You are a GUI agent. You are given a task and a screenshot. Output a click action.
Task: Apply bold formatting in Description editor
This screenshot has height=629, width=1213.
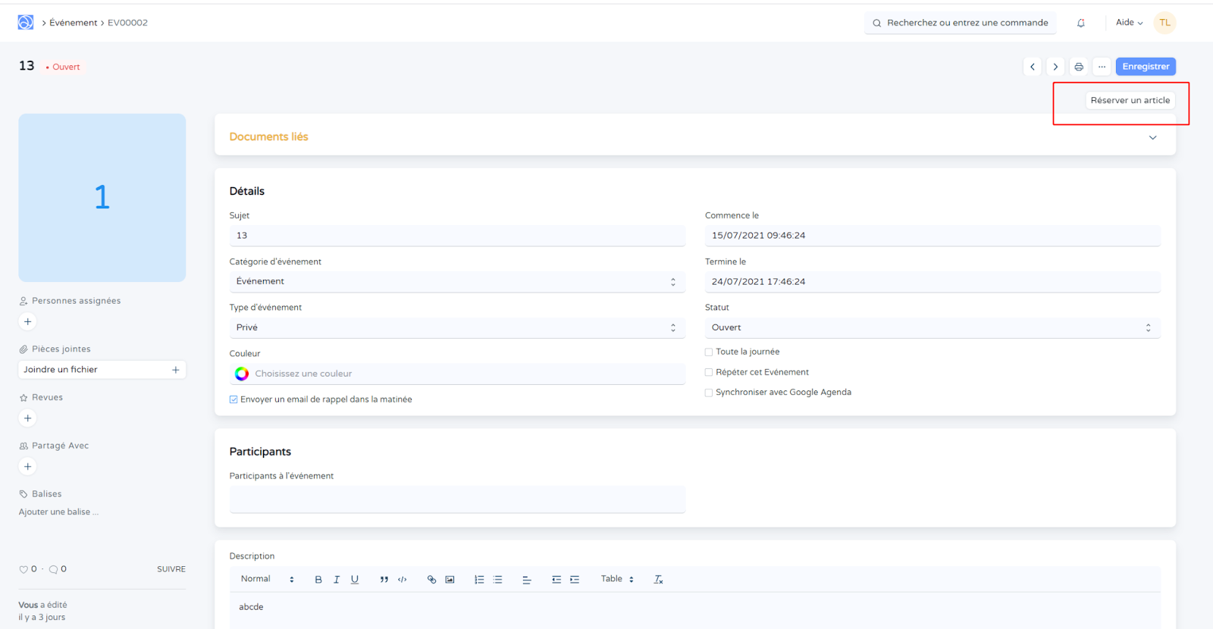tap(318, 580)
